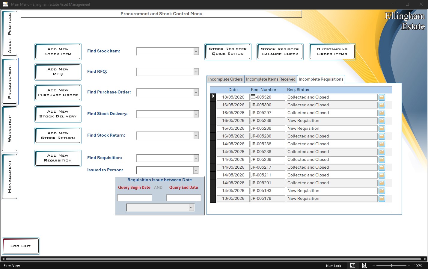Expand the Issued to Person dropdown
Viewport: 428px width, 269px height.
coord(196,170)
